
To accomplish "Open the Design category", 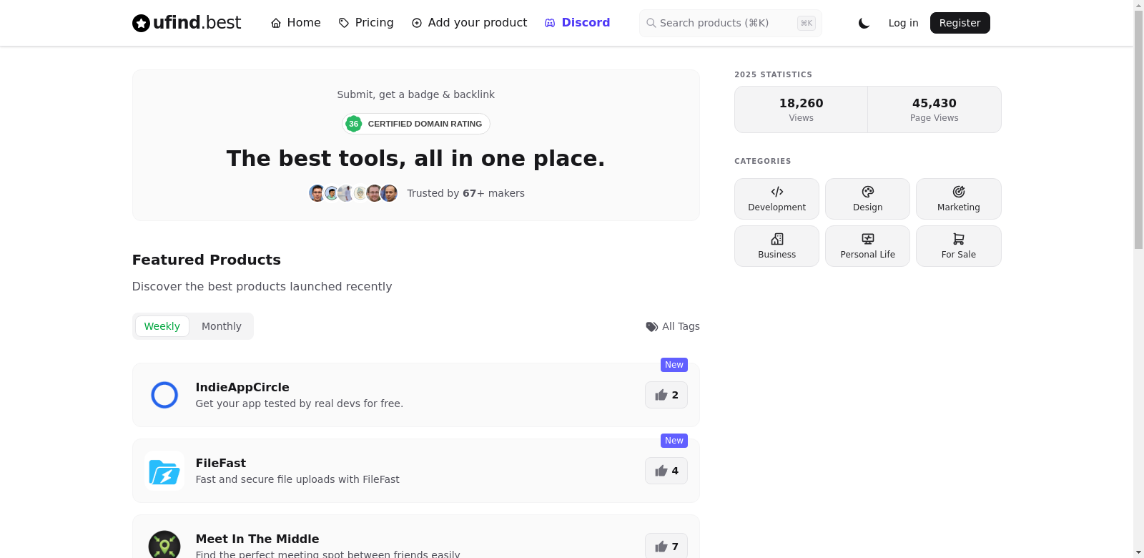I will click(867, 199).
